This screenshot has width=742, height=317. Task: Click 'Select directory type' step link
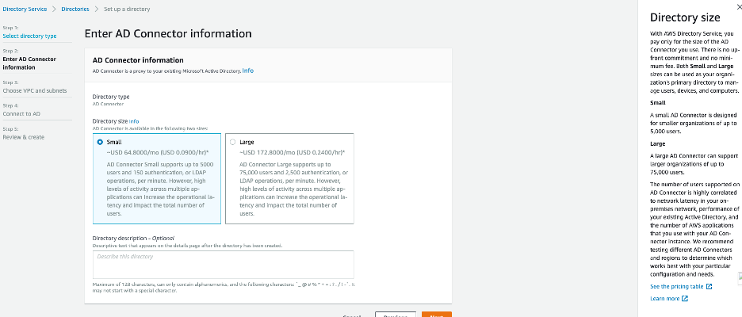point(29,36)
